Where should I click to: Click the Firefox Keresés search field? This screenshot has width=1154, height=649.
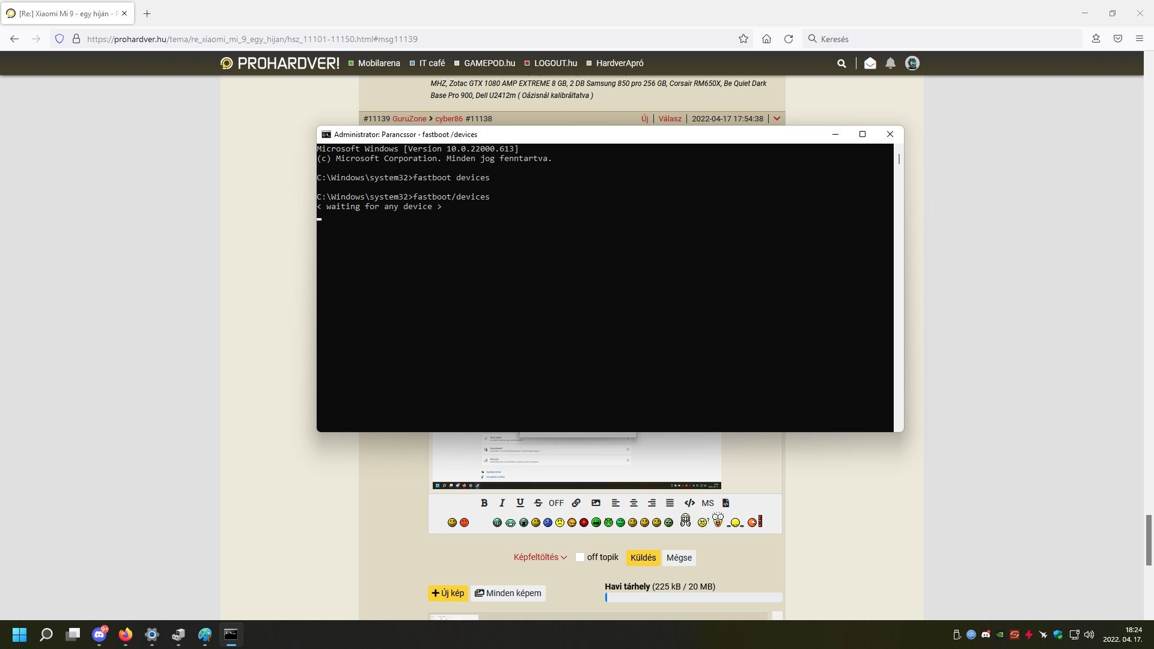click(x=942, y=38)
